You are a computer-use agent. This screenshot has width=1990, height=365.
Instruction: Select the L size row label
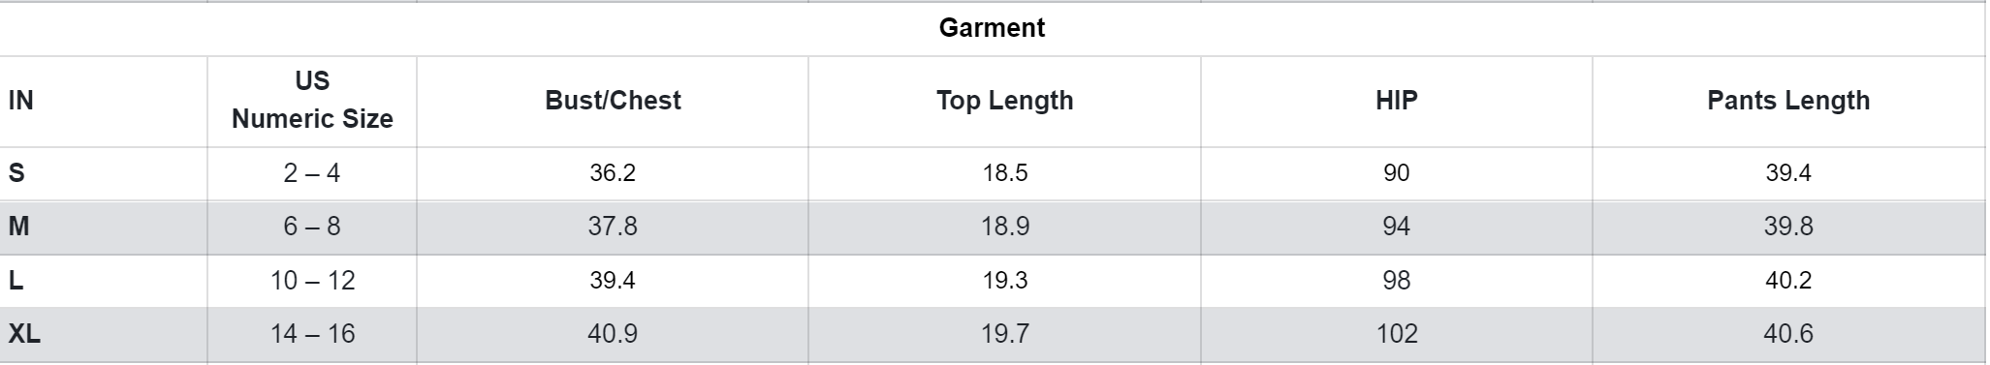click(16, 281)
